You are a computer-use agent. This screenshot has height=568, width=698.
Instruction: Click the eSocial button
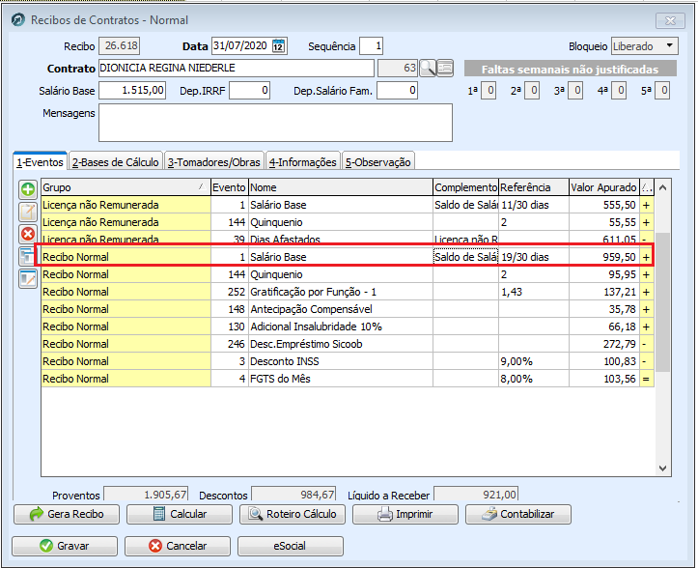pyautogui.click(x=291, y=546)
